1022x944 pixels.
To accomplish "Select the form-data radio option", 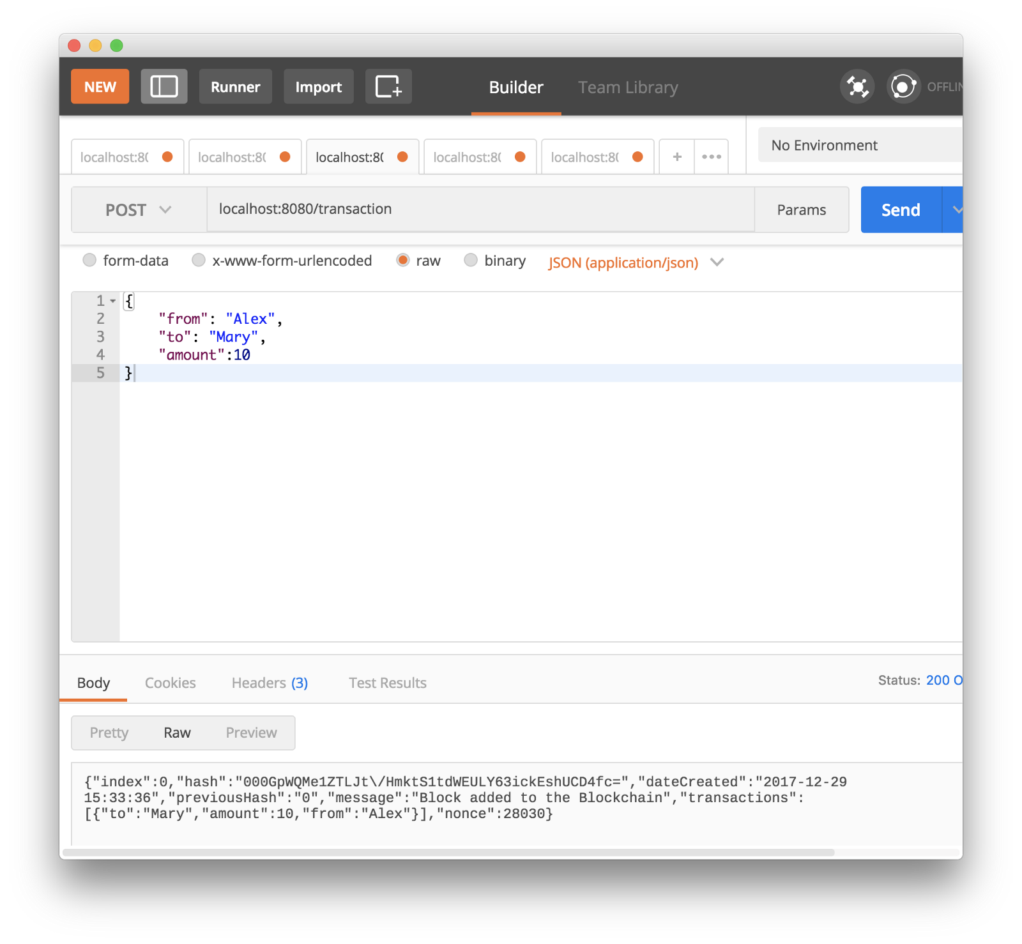I will click(90, 260).
